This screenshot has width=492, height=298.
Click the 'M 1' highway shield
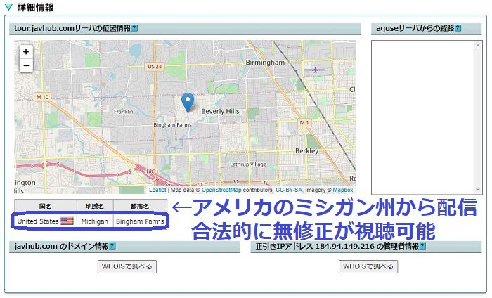pos(304,123)
